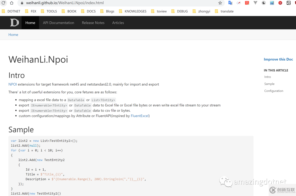Screen dimensions: 296x196
Task: Open the translate bookmarks folder
Action: click(x=224, y=11)
